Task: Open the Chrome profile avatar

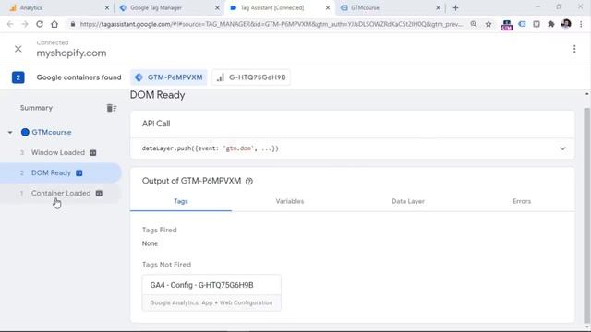Action: pyautogui.click(x=566, y=24)
